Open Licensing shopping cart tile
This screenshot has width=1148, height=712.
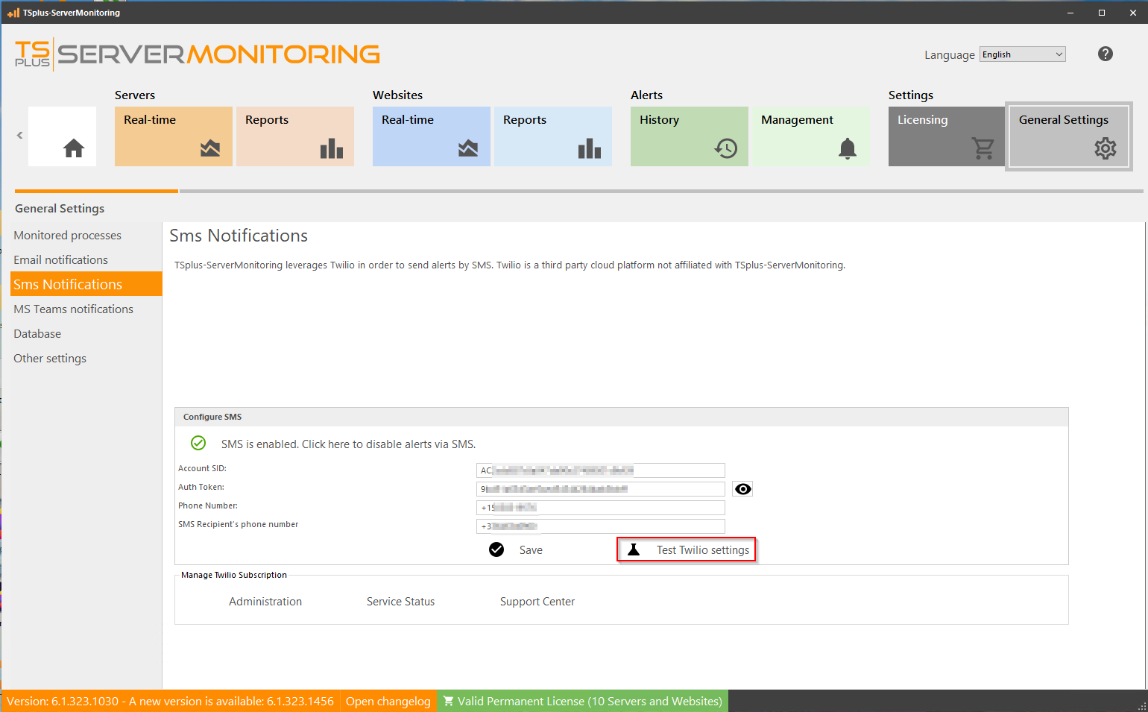click(946, 136)
